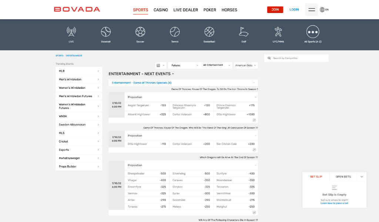Click the globe language icon
The image size is (379, 222).
pos(322,10)
